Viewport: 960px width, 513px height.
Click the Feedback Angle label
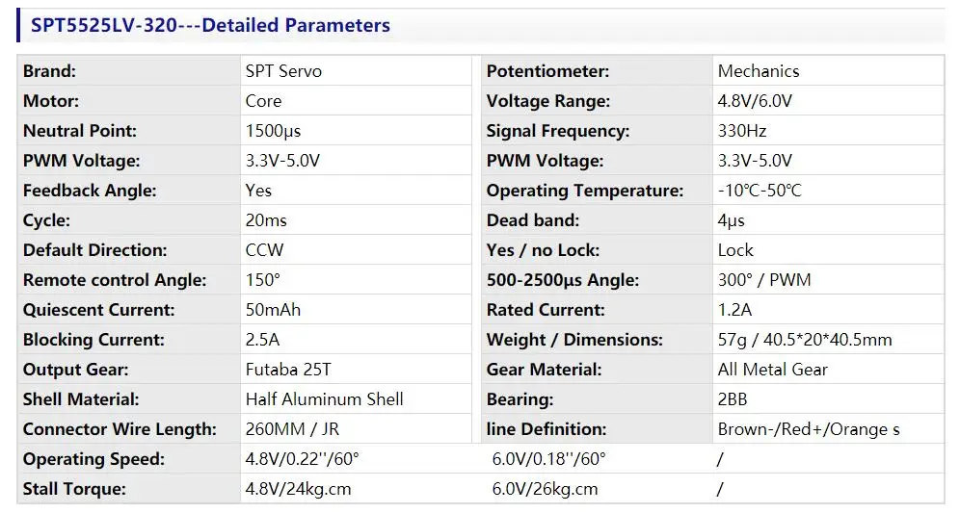[90, 191]
